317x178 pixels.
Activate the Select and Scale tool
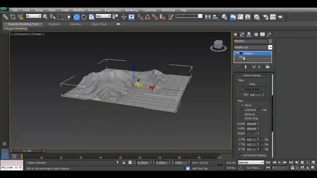click(92, 17)
